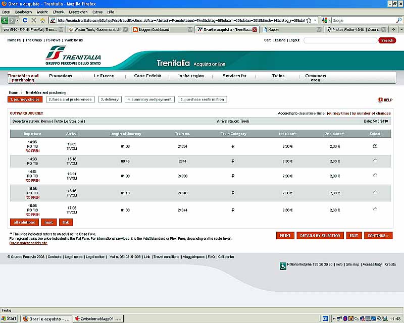Switch to the Mappa tab
This screenshot has width=404, height=323.
292,30
